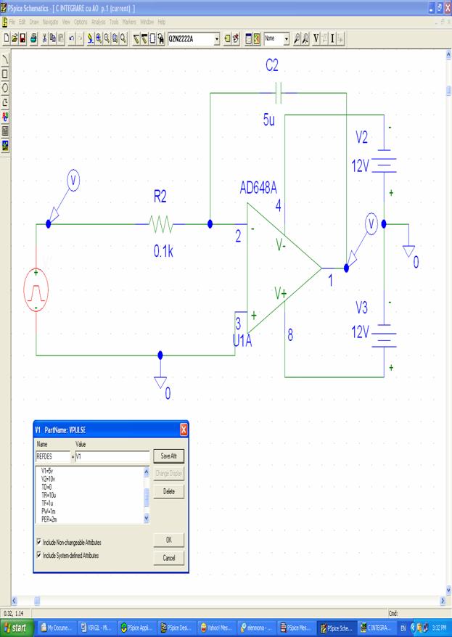The height and width of the screenshot is (637, 452).
Task: Toggle Include Non-changeable Attributes checkbox
Action: 39,542
